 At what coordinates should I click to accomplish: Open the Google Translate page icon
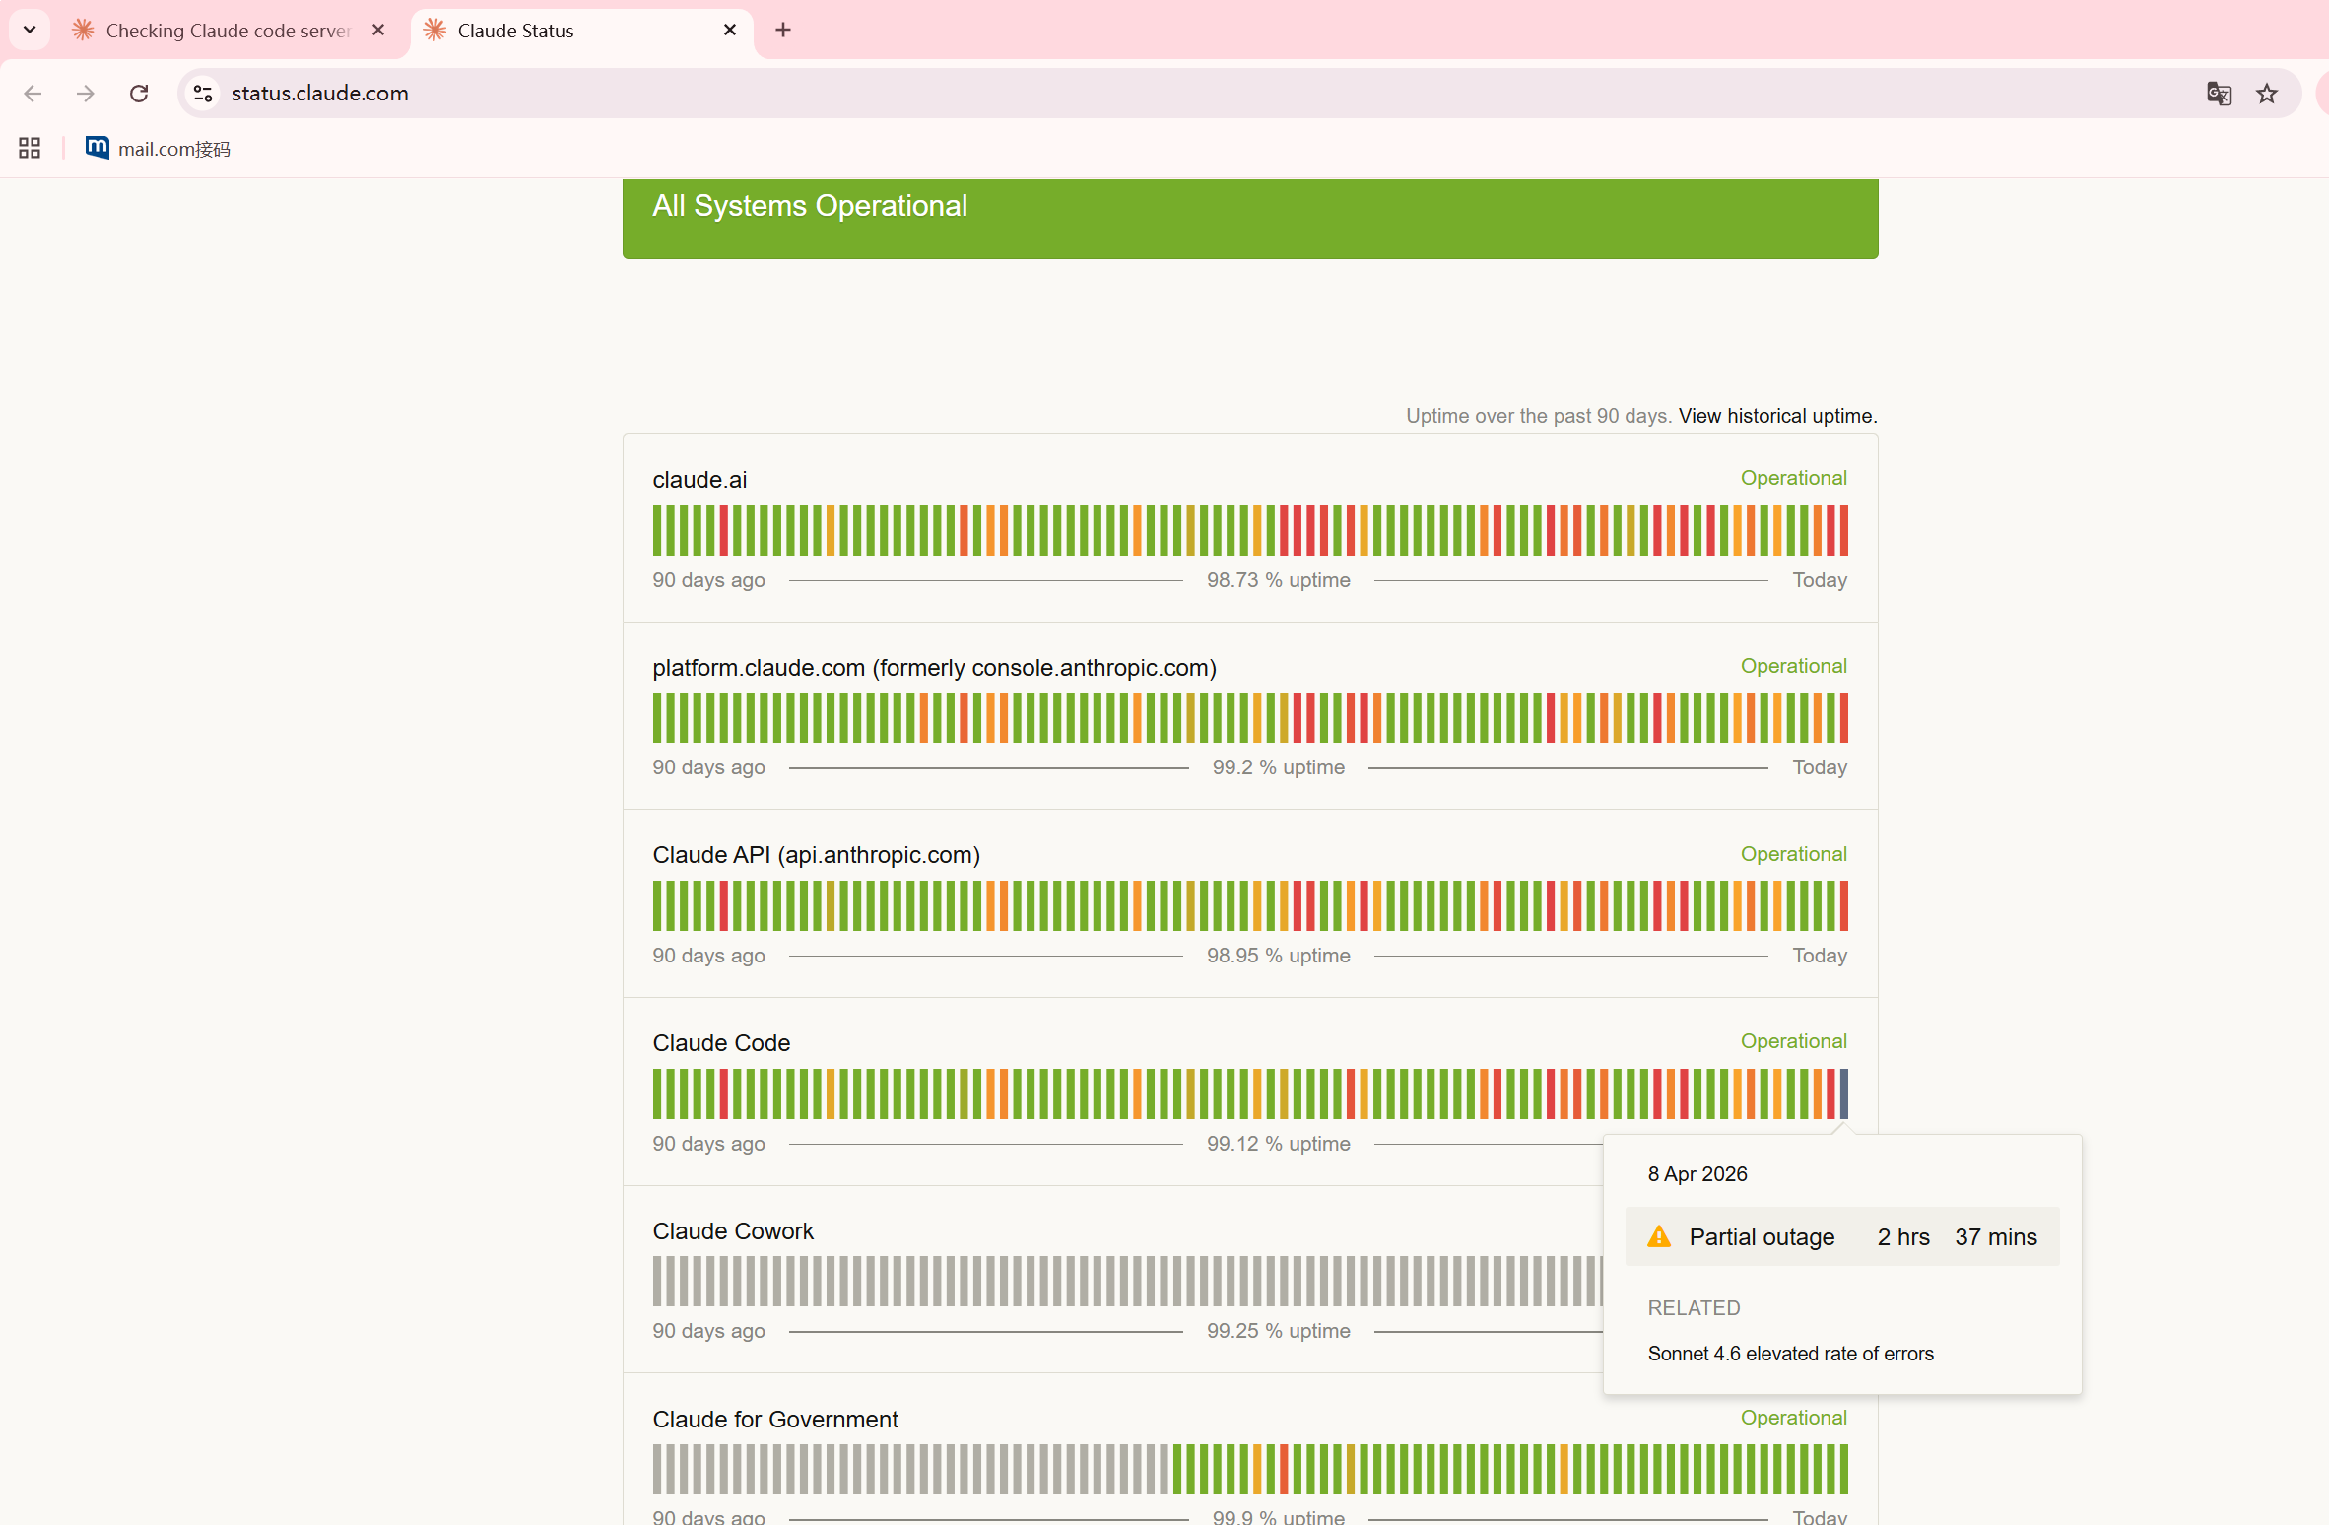tap(2219, 94)
